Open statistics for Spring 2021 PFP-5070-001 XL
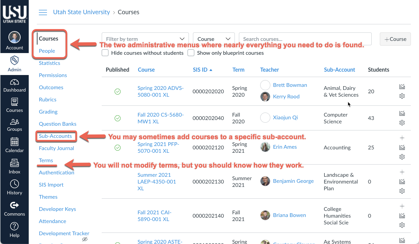Image resolution: width=419 pixels, height=244 pixels. pyautogui.click(x=402, y=147)
